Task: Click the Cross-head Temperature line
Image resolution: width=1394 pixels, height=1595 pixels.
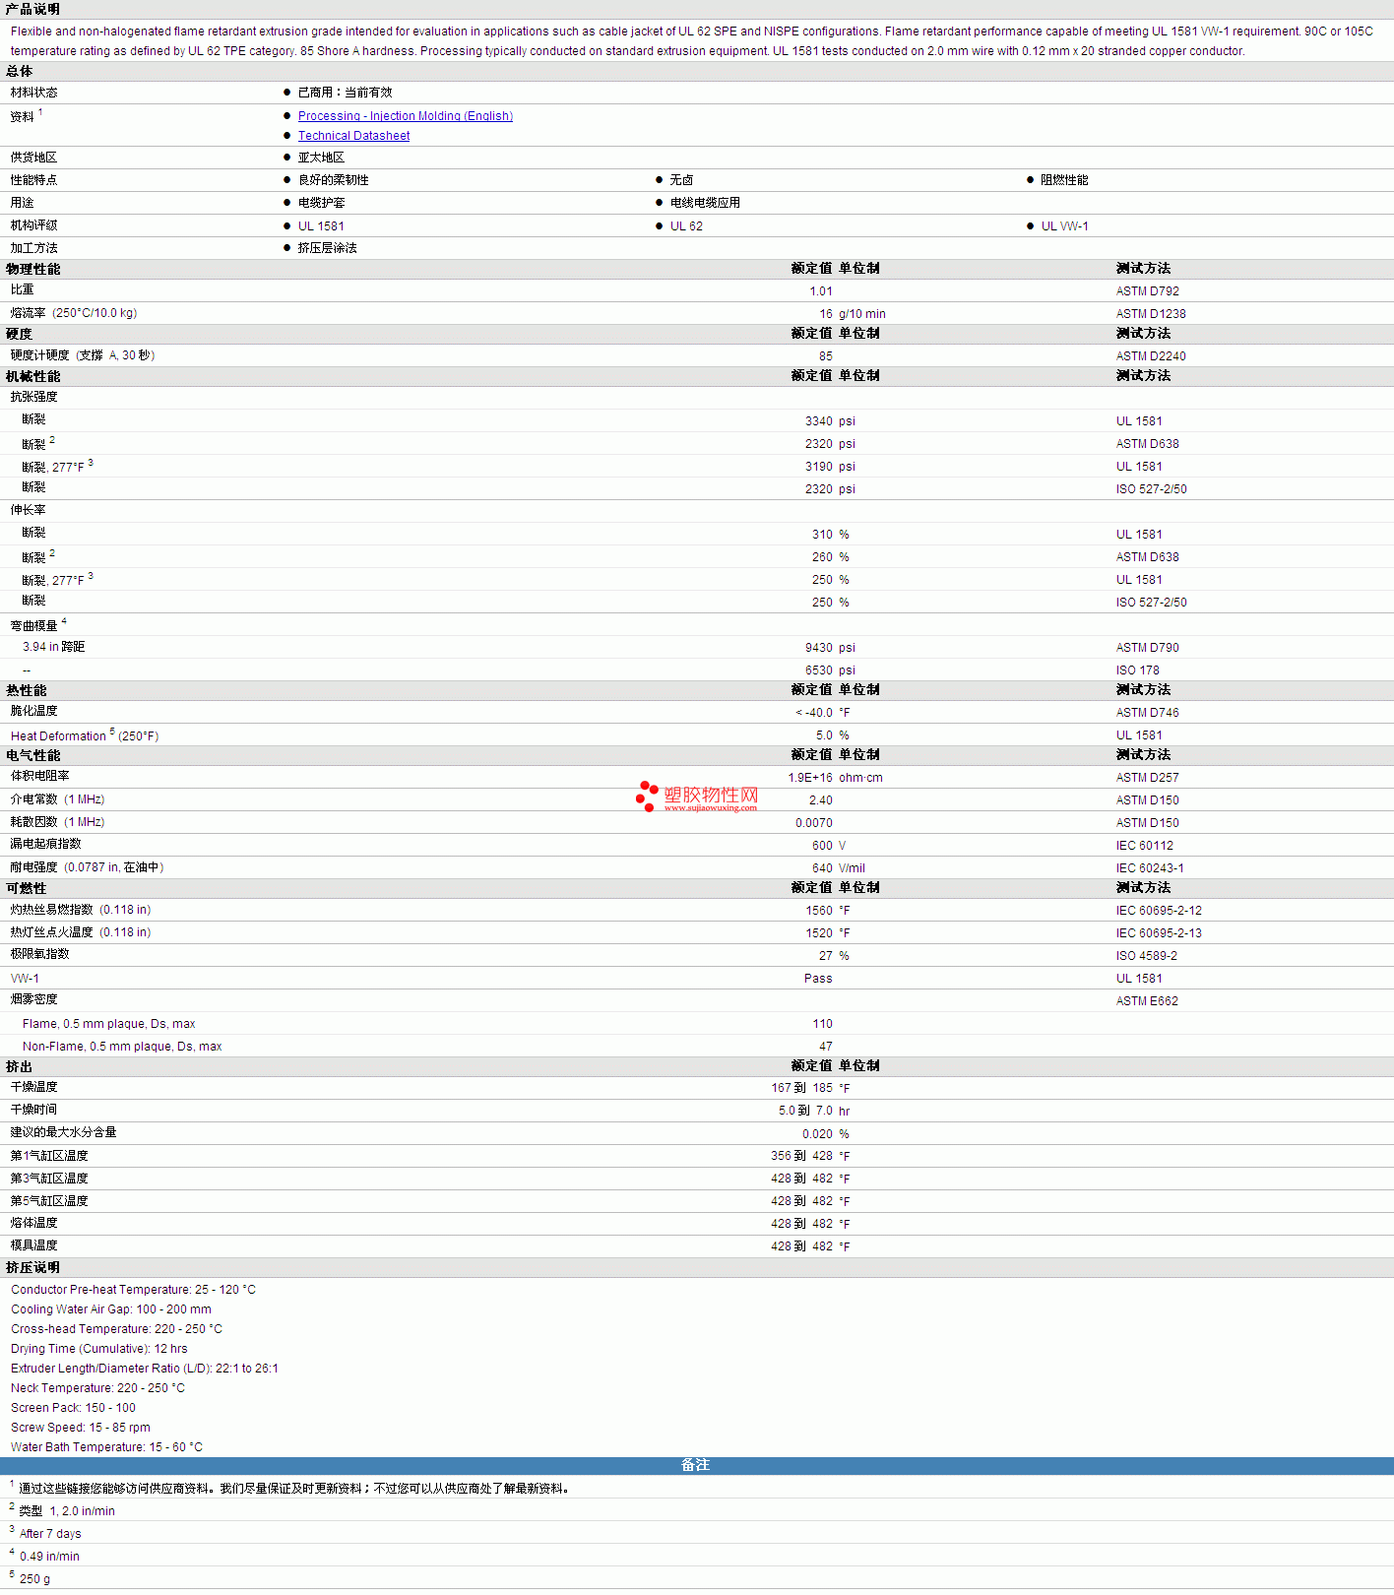Action: (116, 1329)
